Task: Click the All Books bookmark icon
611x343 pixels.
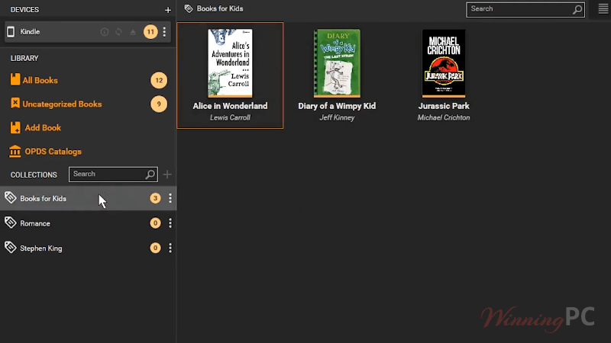Action: (x=15, y=79)
